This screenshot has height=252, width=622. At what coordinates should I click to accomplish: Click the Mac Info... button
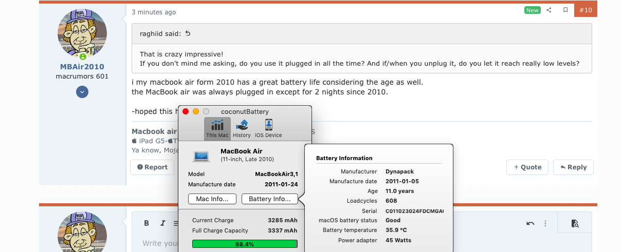[x=212, y=199]
